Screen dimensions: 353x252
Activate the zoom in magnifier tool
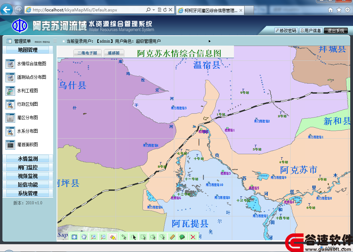(x=94, y=237)
